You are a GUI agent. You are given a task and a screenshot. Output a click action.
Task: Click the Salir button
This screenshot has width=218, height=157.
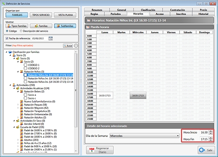pos(206,150)
